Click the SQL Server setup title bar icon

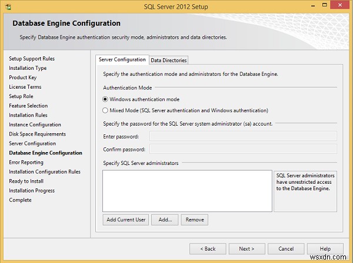(x=8, y=6)
